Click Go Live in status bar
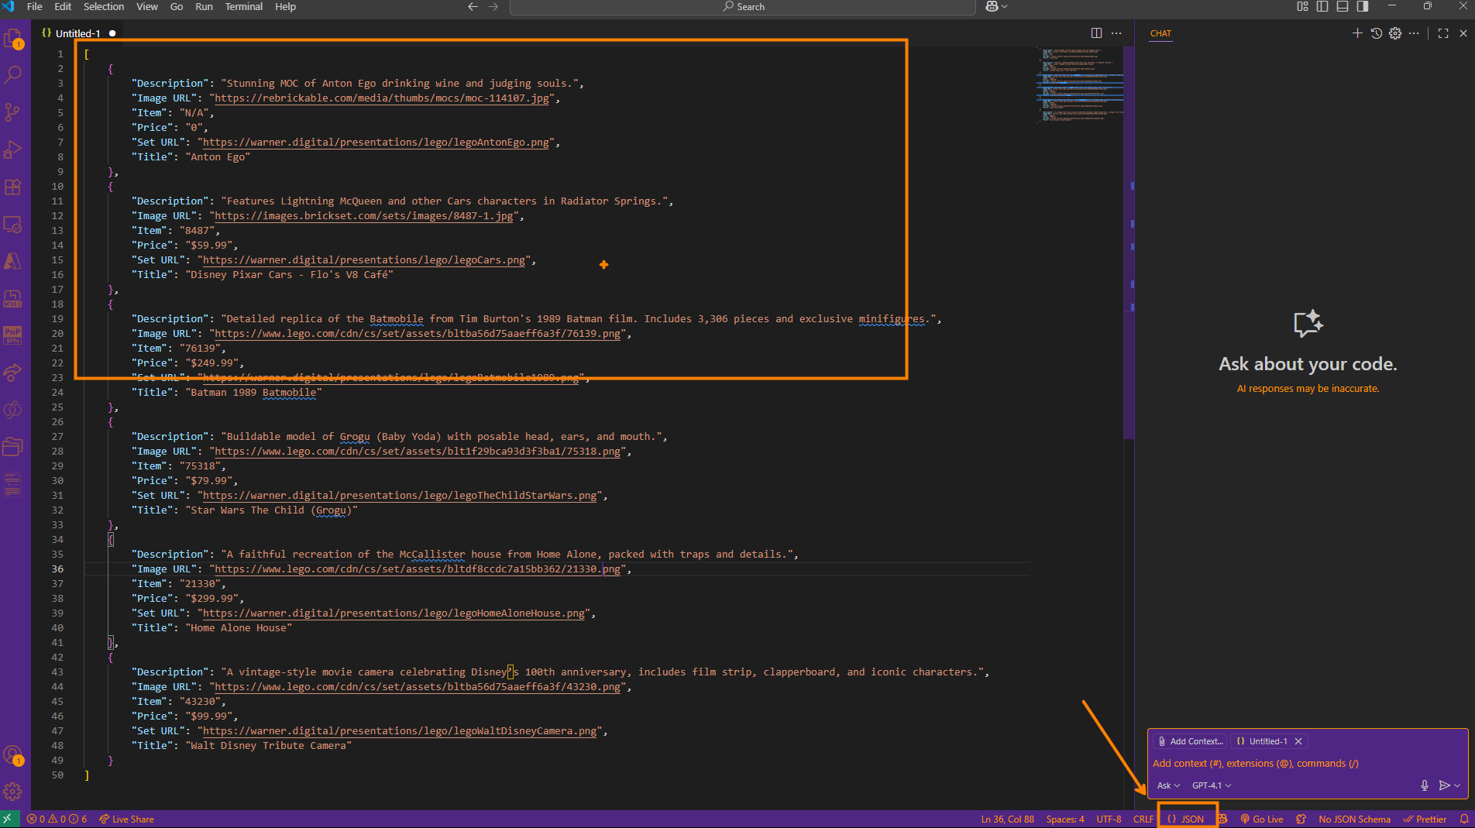 point(1261,819)
